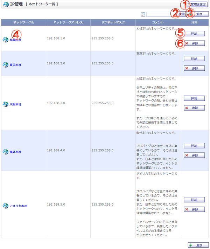Click subnet mask 255.255.255.0 in 大阪本社 row

(103, 103)
